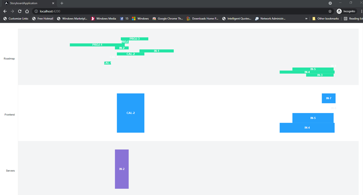This screenshot has width=363, height=195.
Task: Open the browser home page icon
Action: 27,11
